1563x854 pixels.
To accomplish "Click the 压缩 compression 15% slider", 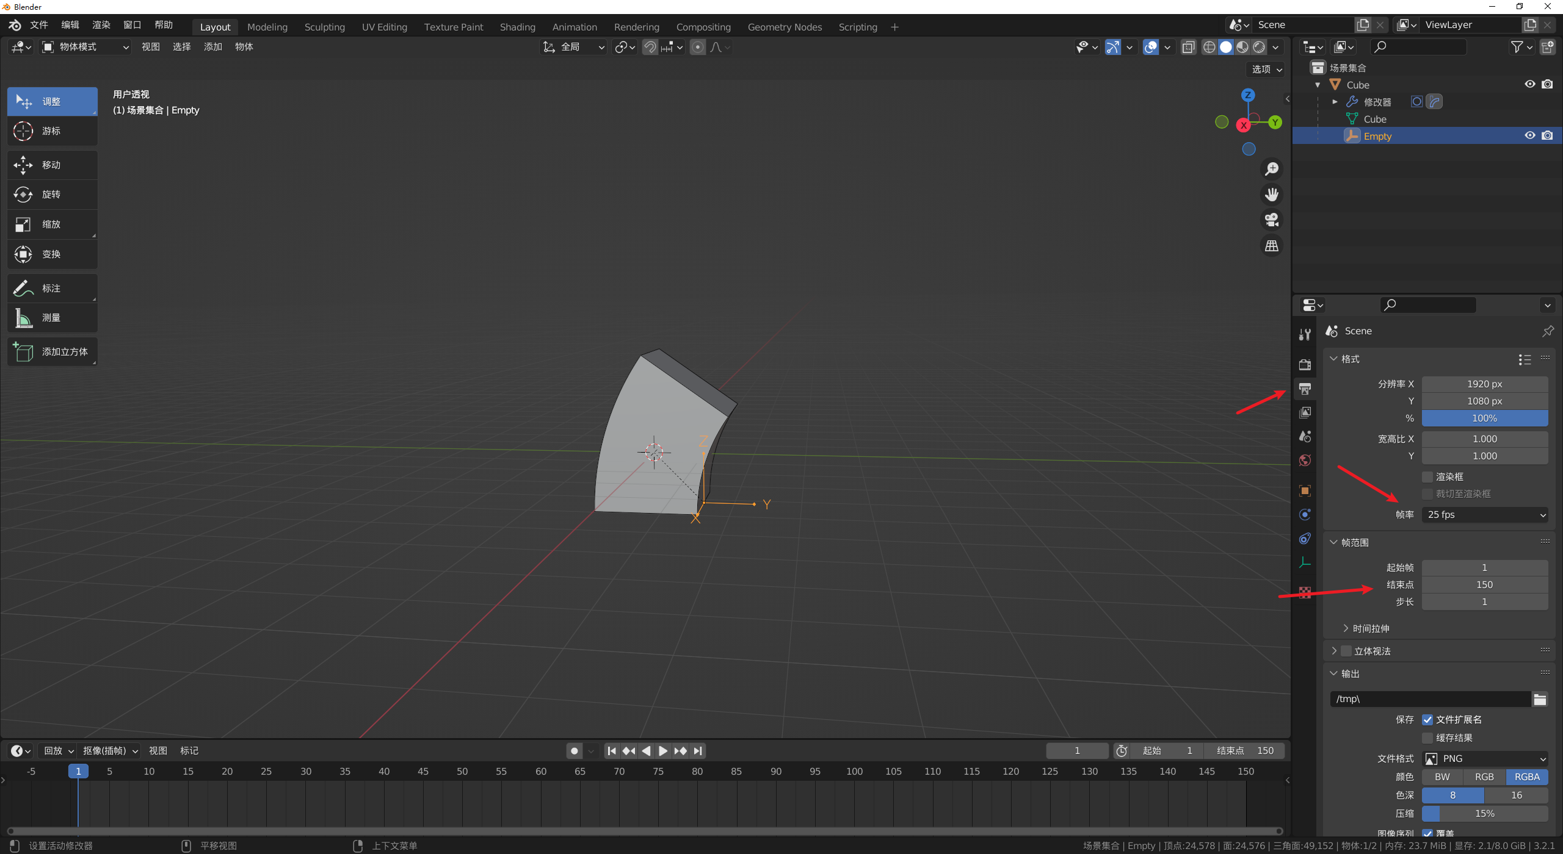I will [1484, 814].
